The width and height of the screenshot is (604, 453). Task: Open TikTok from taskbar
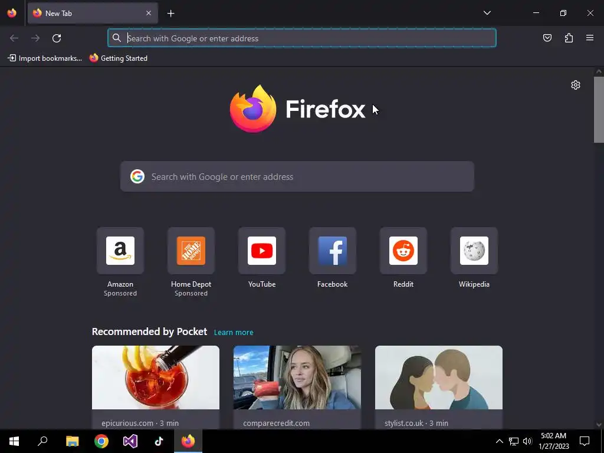click(159, 441)
